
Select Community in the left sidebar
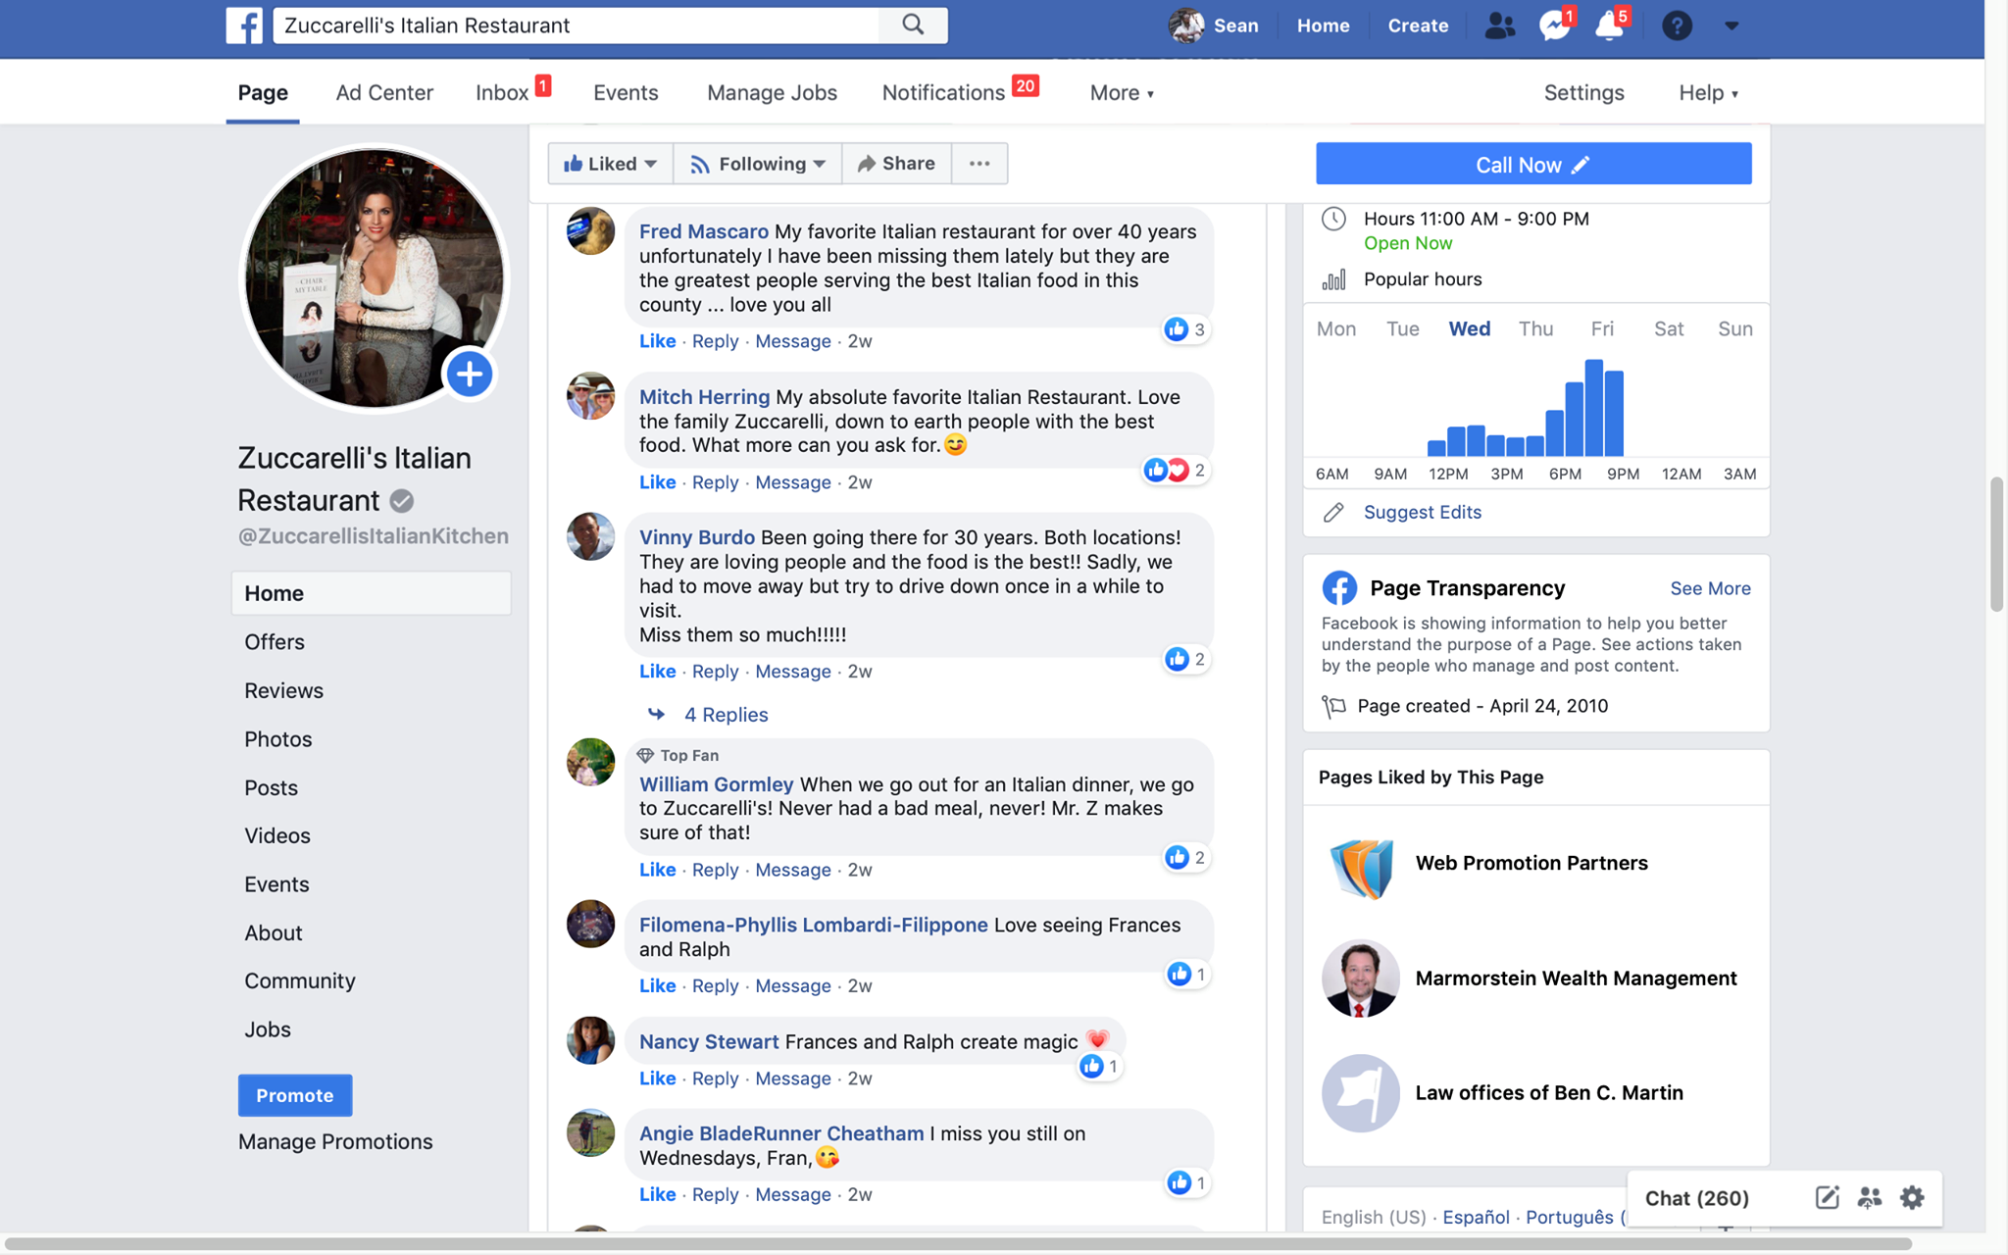[x=300, y=980]
